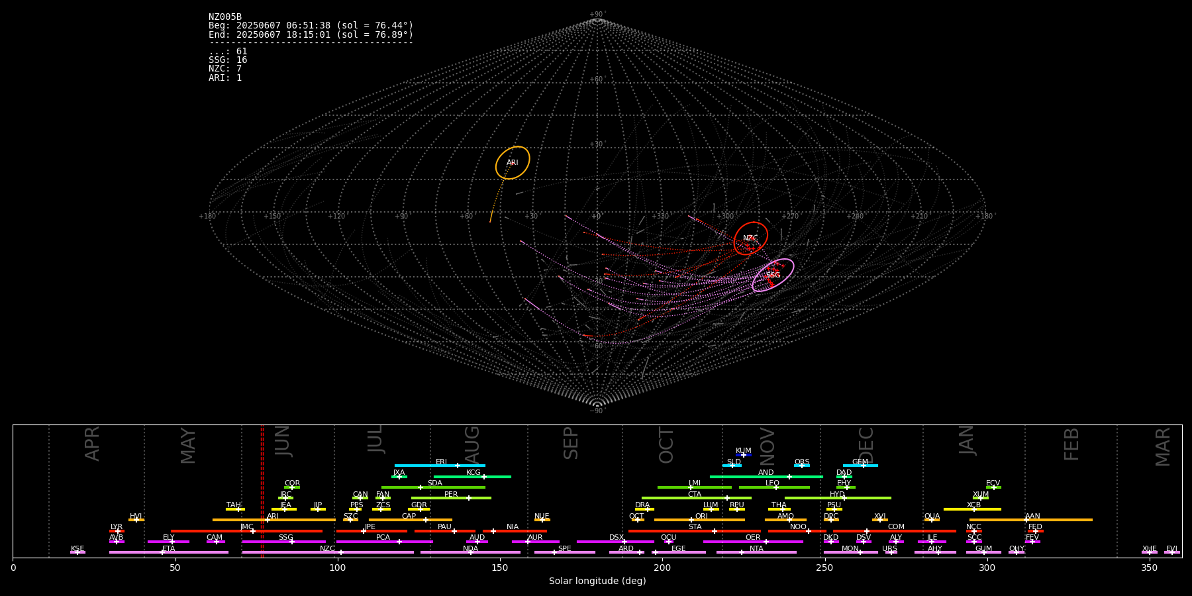Select the 'Beg: 20250607 06:51:38' line

311,26
